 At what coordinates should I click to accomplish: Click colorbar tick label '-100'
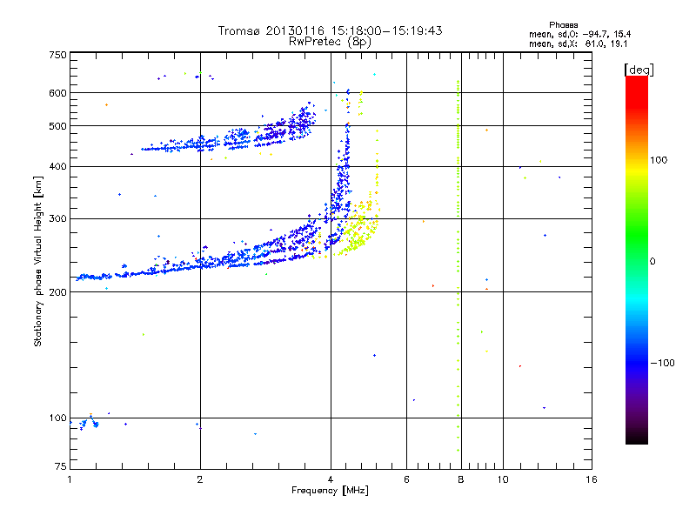662,363
